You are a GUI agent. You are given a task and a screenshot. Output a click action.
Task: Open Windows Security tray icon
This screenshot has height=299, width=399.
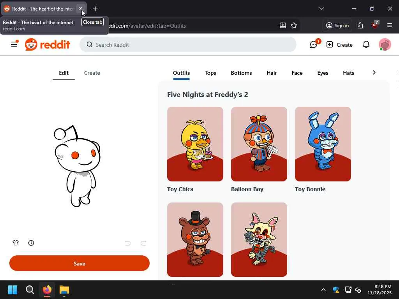pos(336,290)
